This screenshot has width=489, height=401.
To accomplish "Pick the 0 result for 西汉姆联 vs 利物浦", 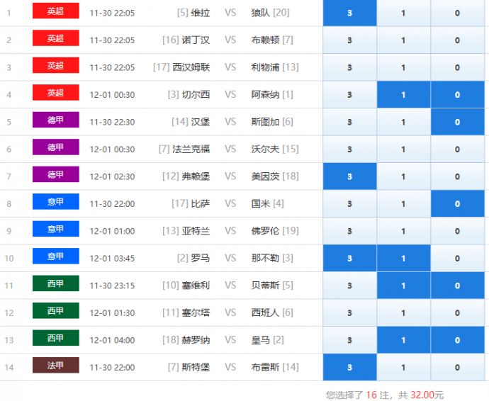I will (457, 67).
